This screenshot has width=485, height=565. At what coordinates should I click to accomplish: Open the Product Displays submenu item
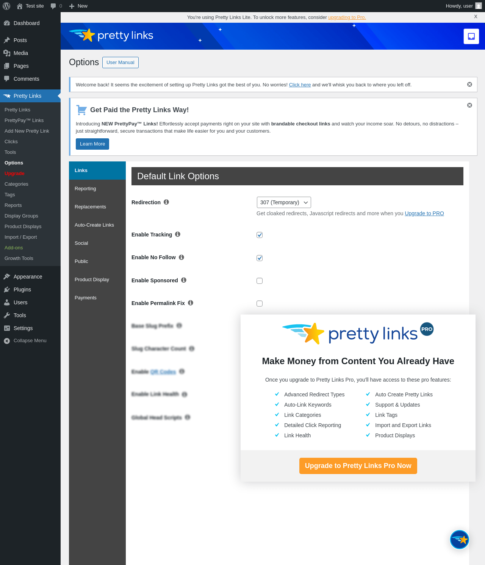click(30, 227)
